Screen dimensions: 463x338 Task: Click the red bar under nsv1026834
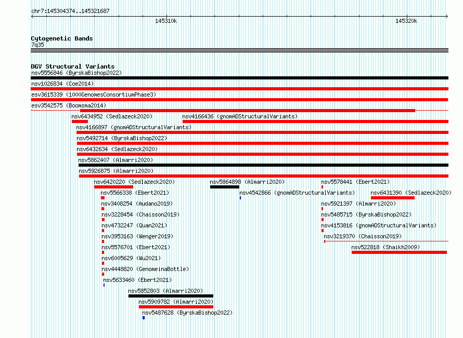(x=239, y=89)
